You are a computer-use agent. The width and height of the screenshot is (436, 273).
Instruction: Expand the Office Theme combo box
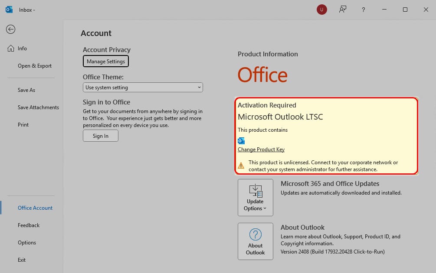(143, 88)
